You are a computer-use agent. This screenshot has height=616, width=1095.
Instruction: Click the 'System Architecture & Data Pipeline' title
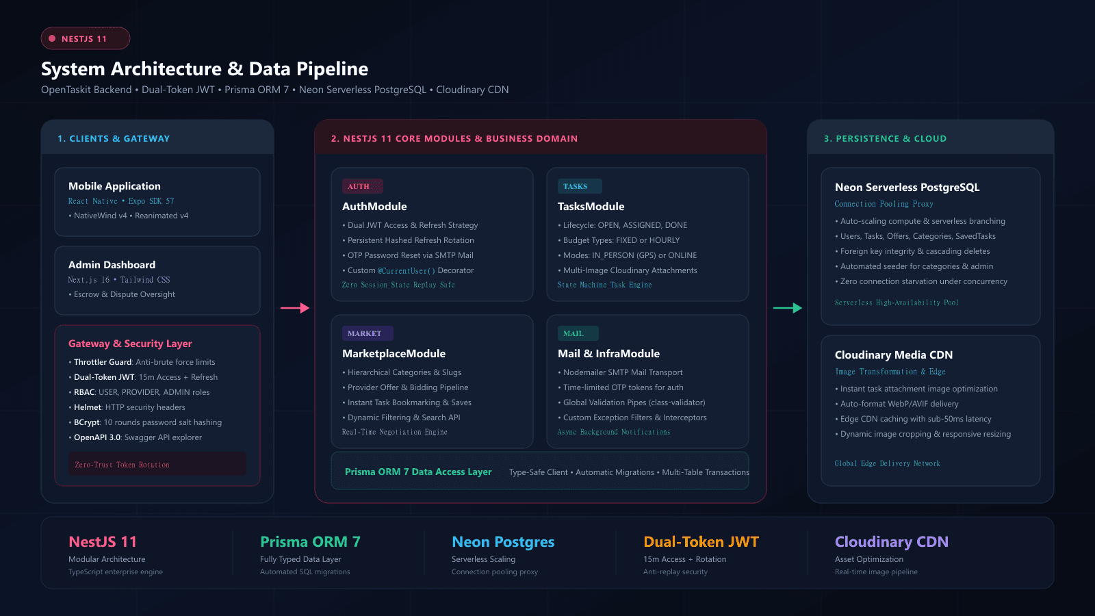coord(205,69)
